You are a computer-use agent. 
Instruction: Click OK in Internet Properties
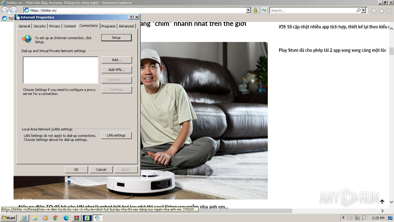coord(76,170)
